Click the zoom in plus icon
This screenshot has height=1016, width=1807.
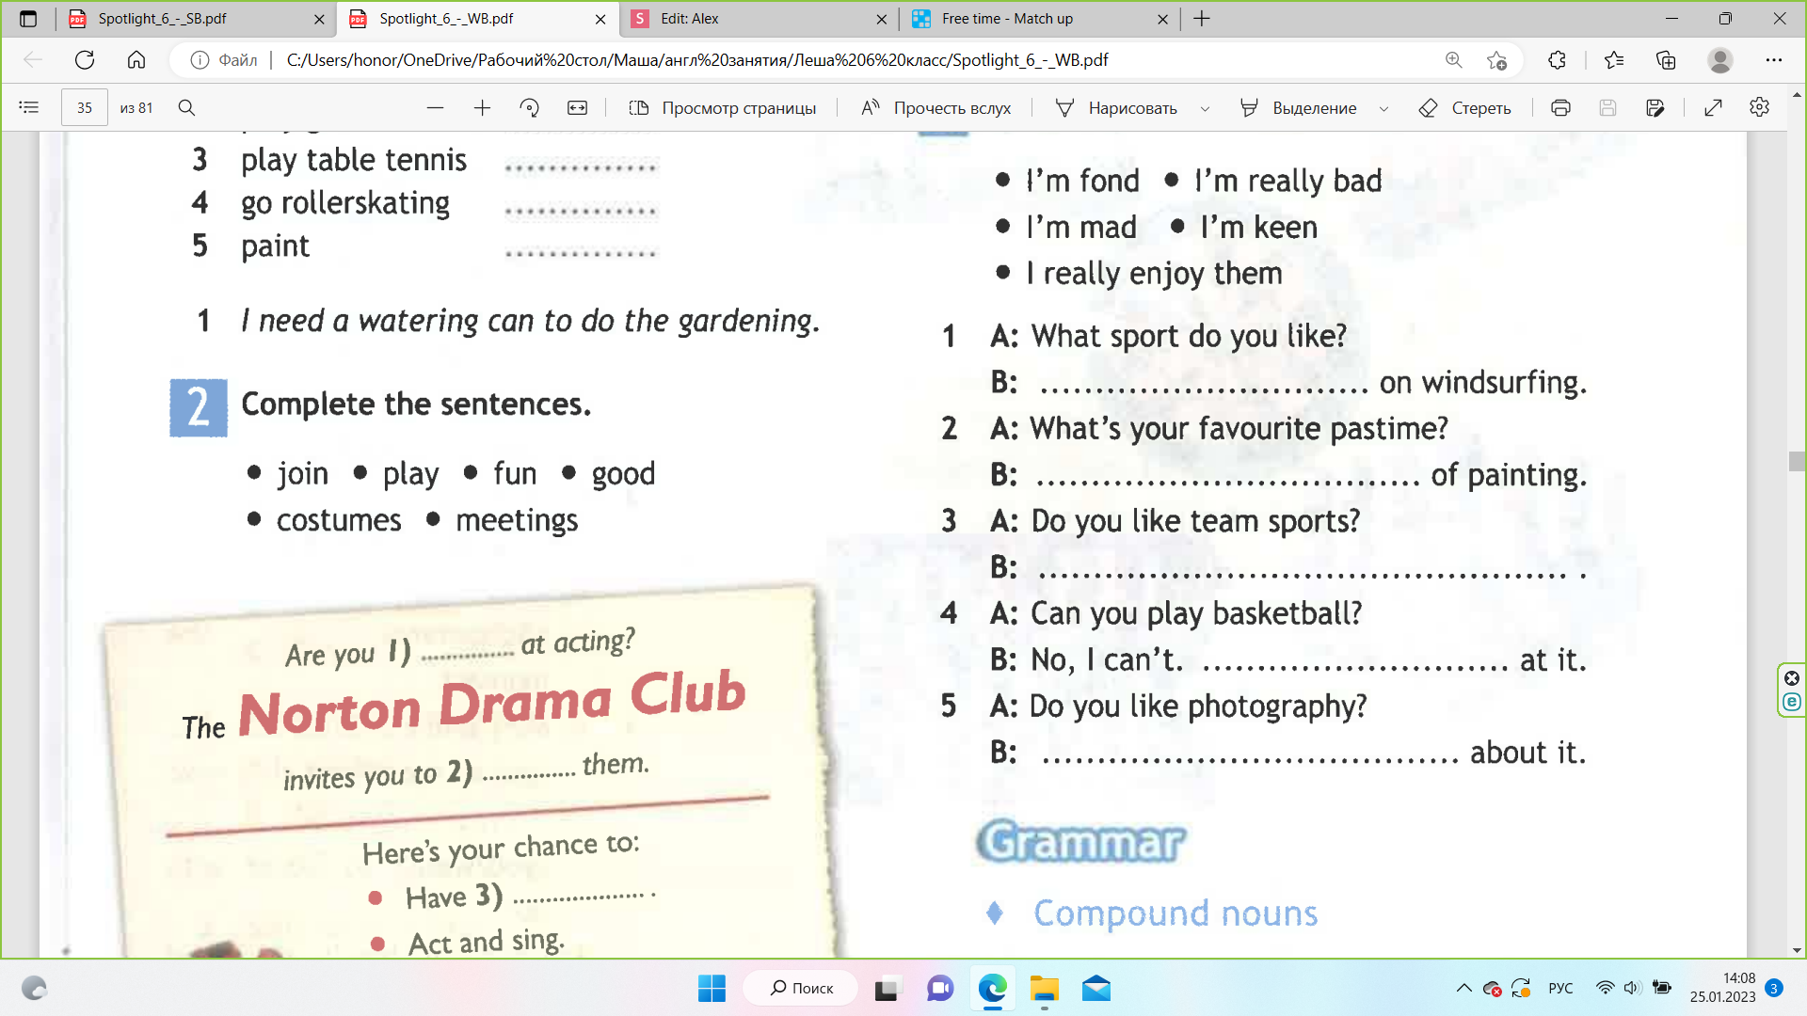click(x=482, y=108)
